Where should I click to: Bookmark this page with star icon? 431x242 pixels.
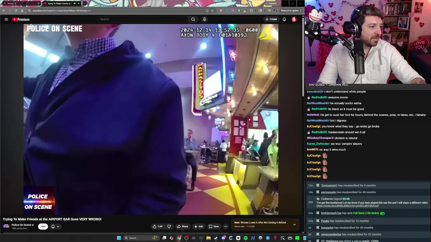tap(212, 10)
